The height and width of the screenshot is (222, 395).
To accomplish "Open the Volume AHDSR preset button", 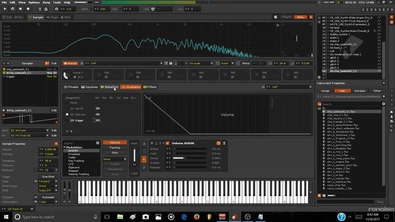I will (218, 143).
